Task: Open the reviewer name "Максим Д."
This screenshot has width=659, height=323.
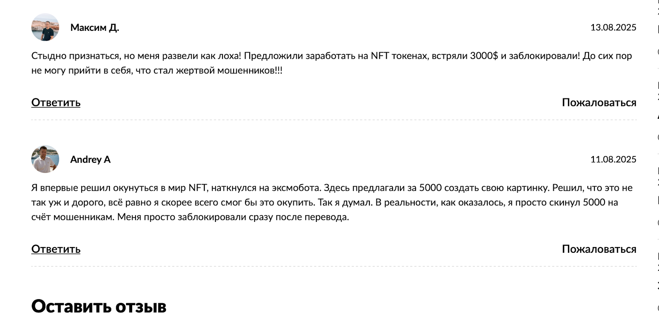Action: pos(94,28)
